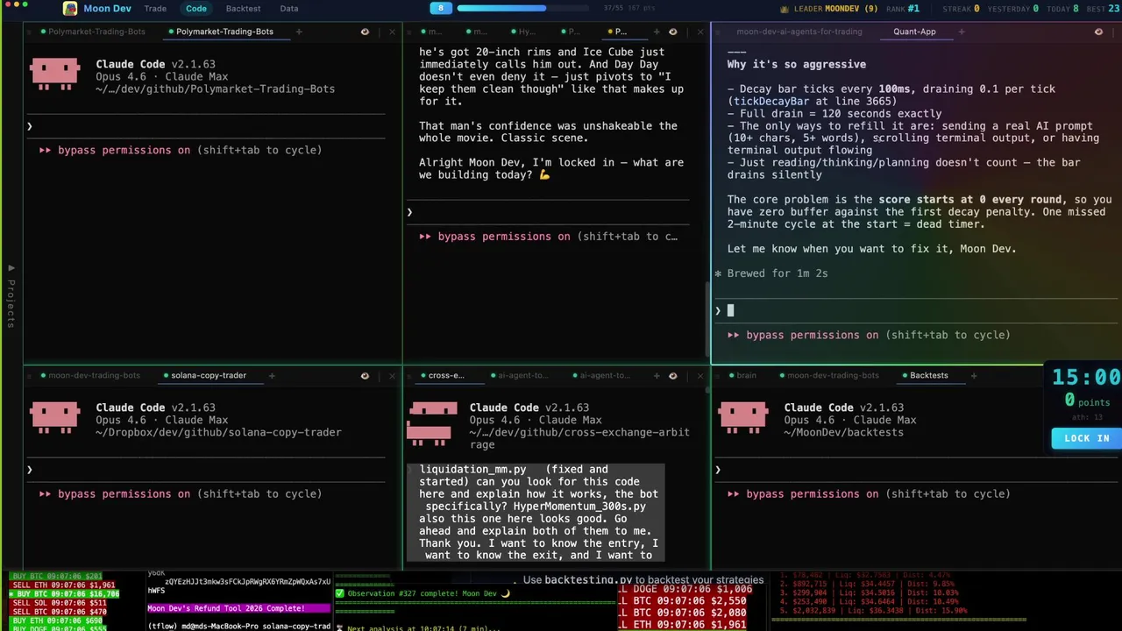The height and width of the screenshot is (631, 1122).
Task: Click 'Observation #327 complete!' checkbox line
Action: [x=423, y=593]
